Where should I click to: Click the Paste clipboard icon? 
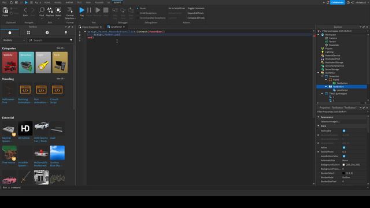click(5, 10)
